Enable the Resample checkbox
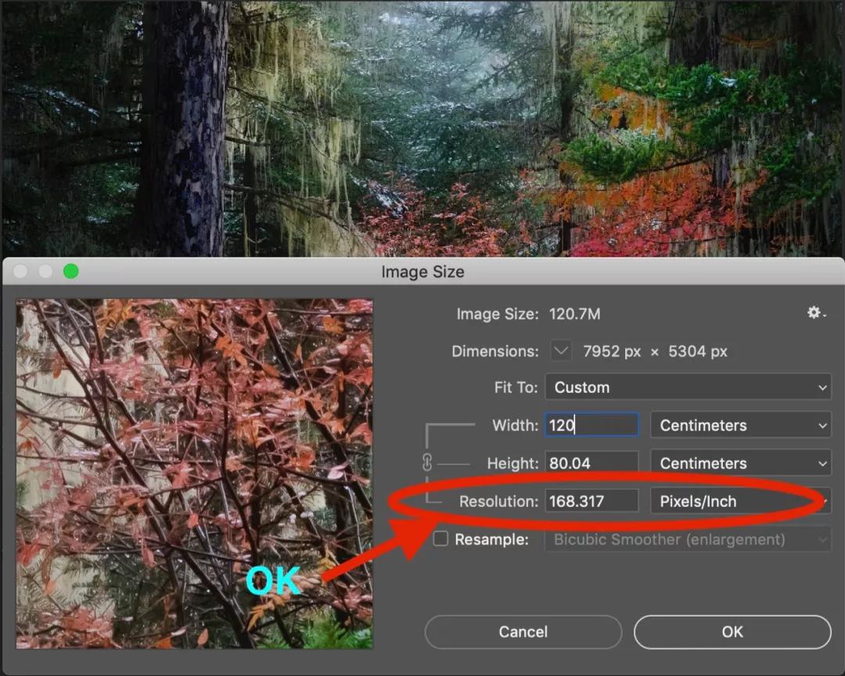Viewport: 845px width, 676px height. [x=440, y=538]
